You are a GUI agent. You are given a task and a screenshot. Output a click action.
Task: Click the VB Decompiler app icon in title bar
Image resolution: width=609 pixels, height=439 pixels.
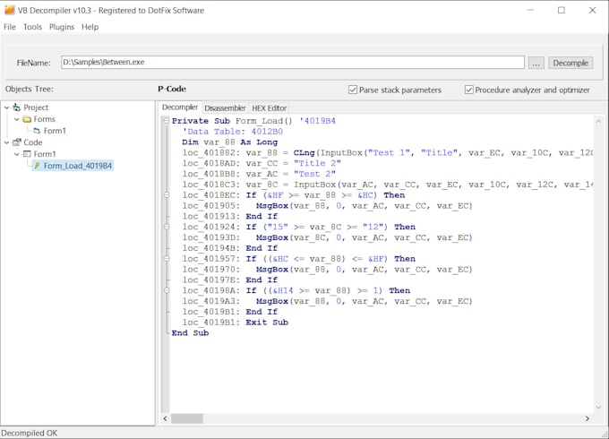tap(9, 10)
